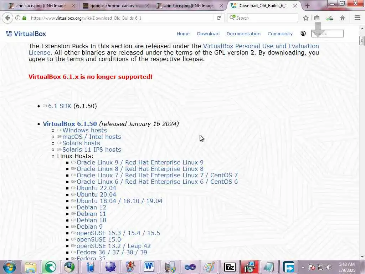Image resolution: width=365 pixels, height=274 pixels.
Task: Download Windows hosts build
Action: coord(84,130)
